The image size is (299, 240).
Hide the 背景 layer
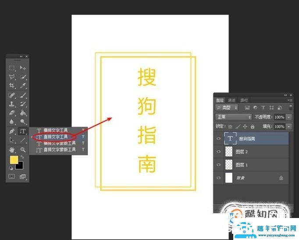pos(219,178)
